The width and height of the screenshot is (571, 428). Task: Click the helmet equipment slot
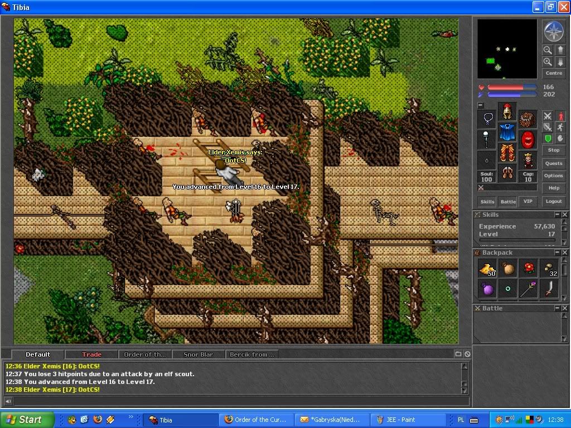[507, 111]
